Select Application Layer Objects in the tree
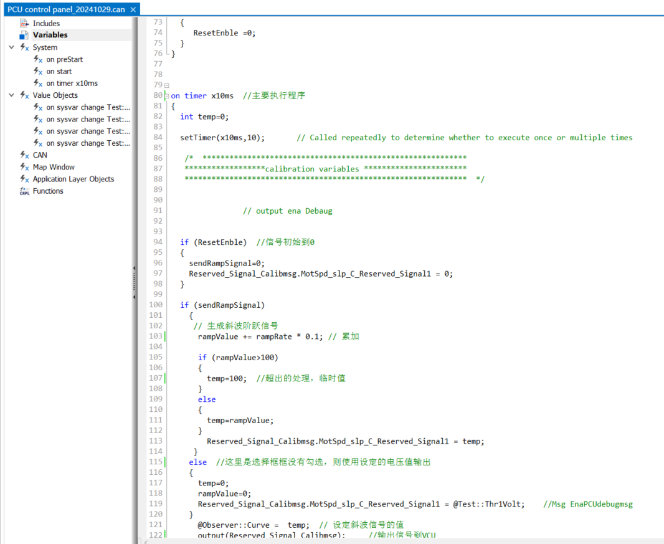The height and width of the screenshot is (544, 664). [73, 179]
